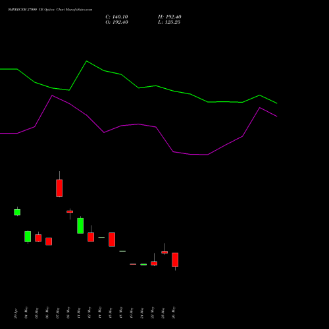Select the 12 May date label

89,313
